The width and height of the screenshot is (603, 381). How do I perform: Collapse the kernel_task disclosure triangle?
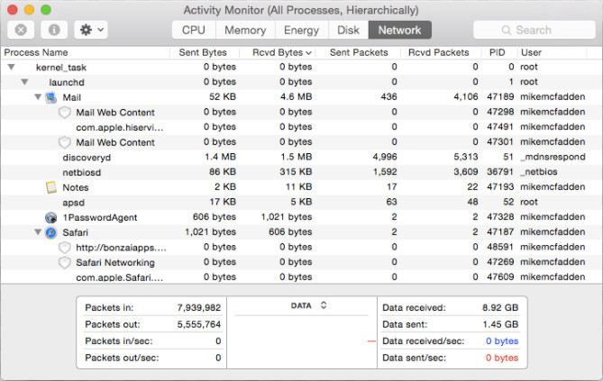click(x=12, y=68)
